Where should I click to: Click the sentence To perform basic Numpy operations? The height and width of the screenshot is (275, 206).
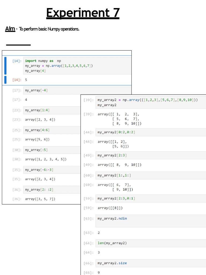coord(49,29)
